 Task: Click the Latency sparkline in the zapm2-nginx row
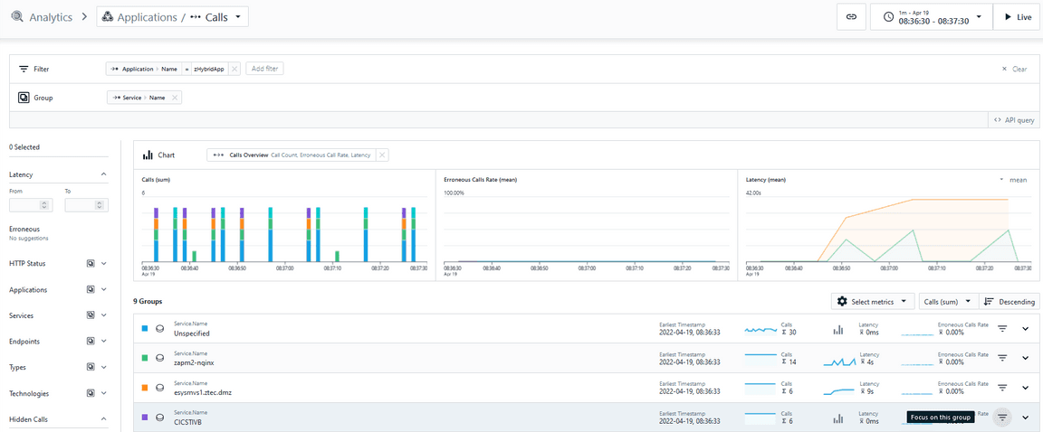(838, 362)
